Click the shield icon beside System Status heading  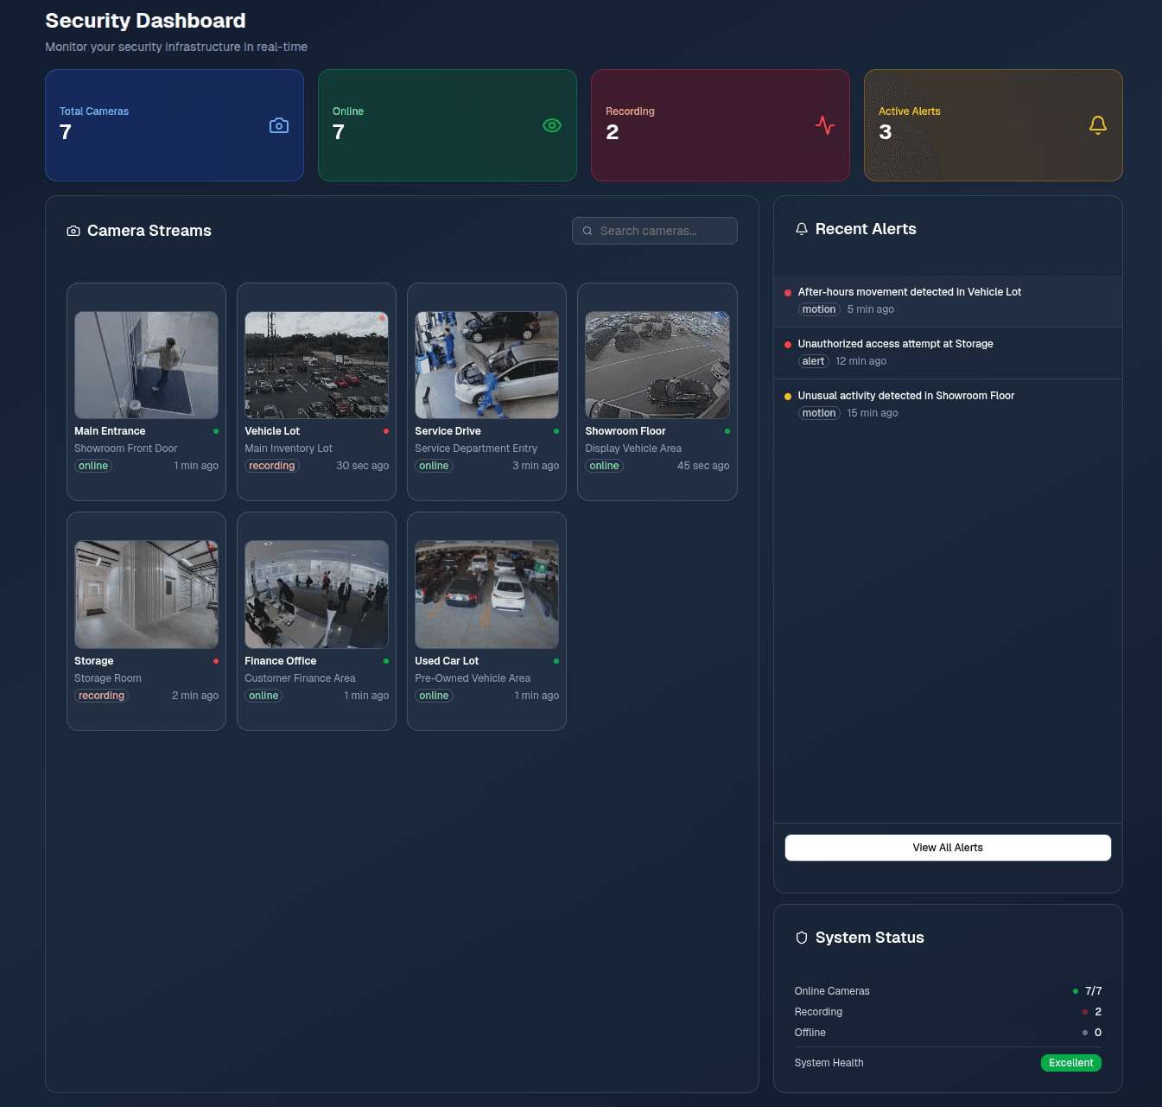coord(802,938)
